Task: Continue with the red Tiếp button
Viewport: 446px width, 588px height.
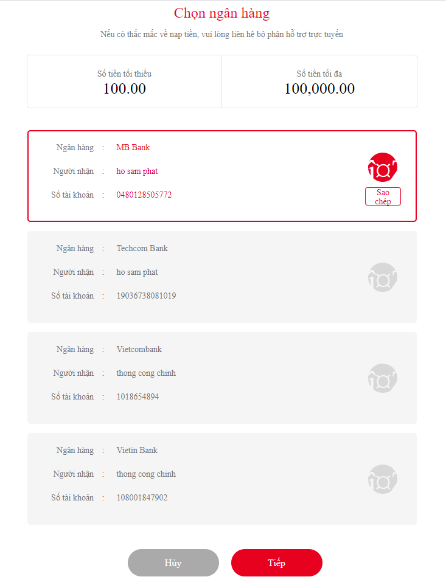Action: point(277,562)
